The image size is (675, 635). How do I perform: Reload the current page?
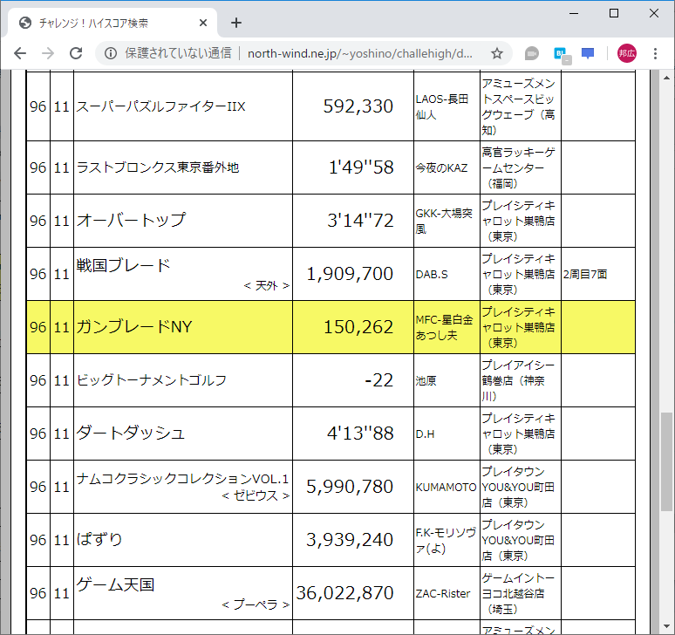tap(76, 53)
